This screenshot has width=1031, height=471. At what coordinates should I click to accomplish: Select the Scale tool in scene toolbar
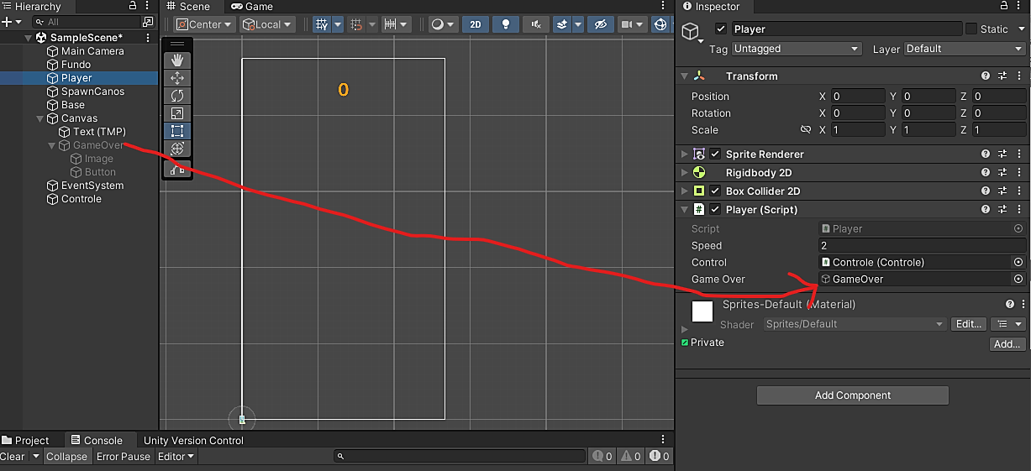tap(177, 113)
